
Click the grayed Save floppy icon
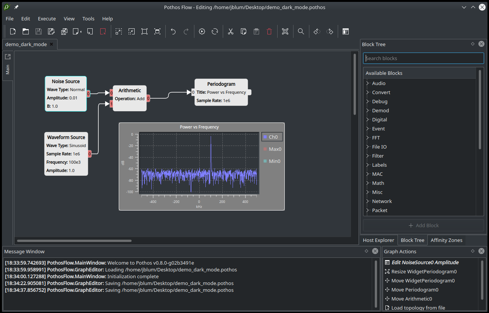[39, 31]
